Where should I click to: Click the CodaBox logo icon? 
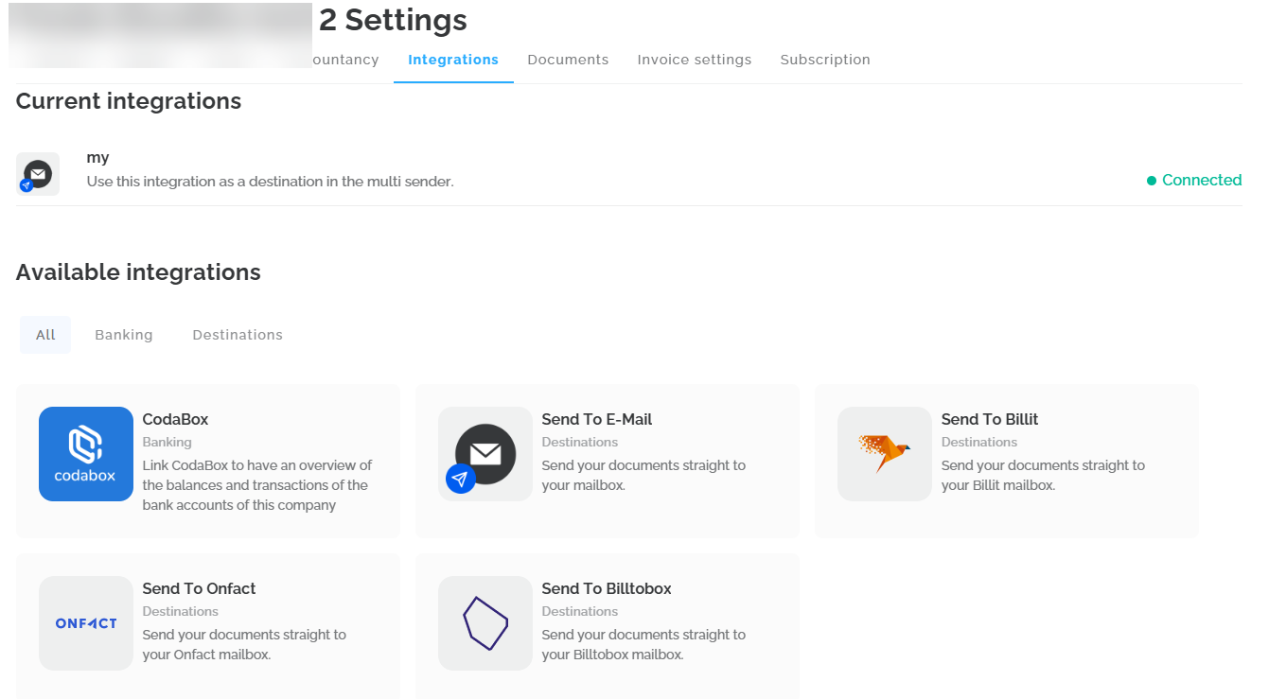(86, 454)
